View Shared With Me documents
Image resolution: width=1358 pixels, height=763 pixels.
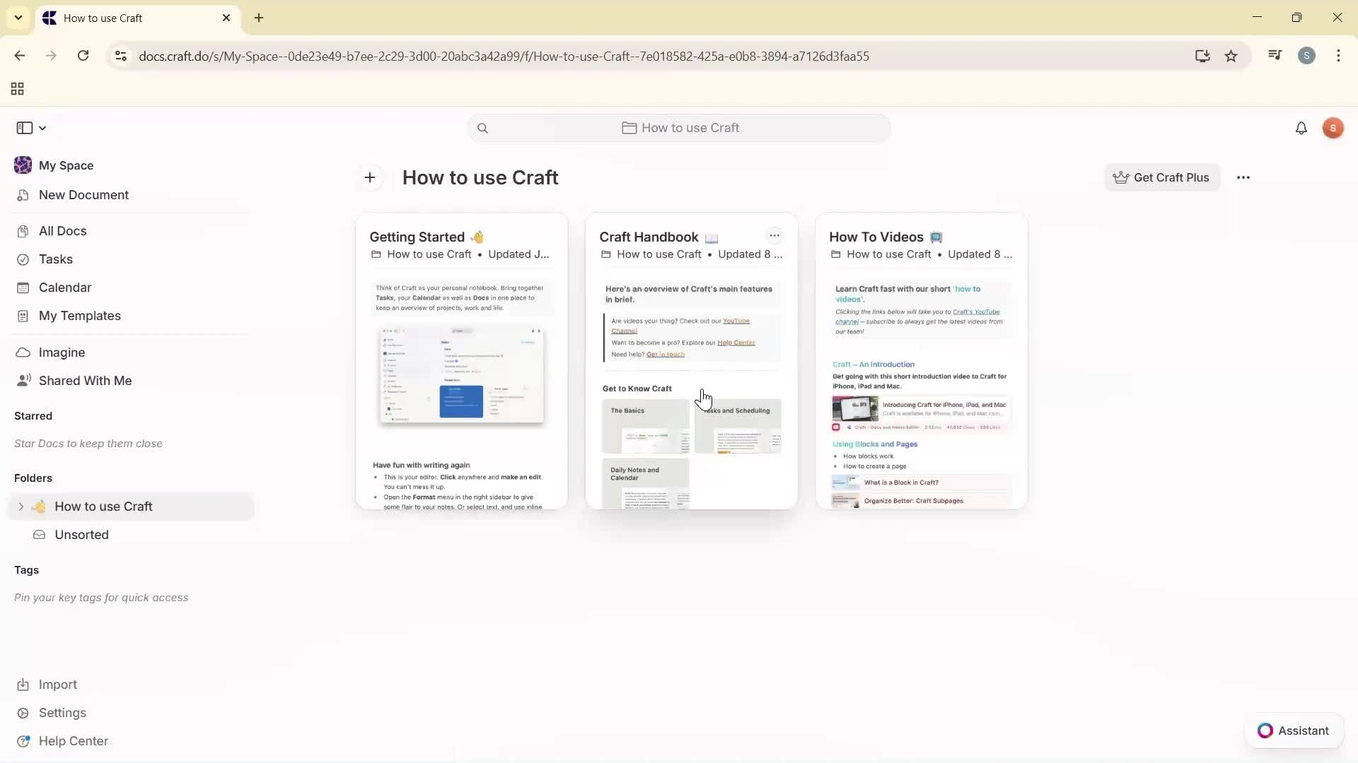[85, 380]
